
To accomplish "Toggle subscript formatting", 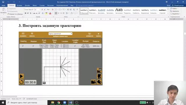I will coord(37,13).
